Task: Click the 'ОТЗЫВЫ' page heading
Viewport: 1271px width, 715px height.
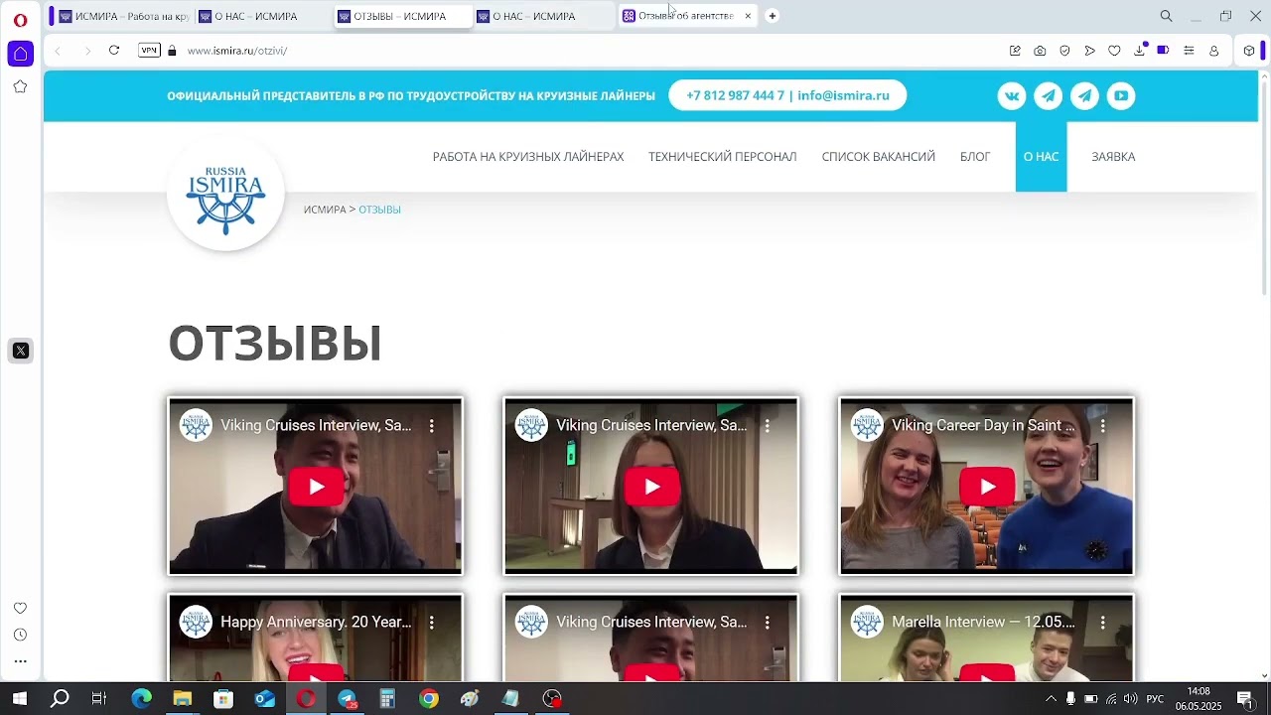Action: point(275,344)
